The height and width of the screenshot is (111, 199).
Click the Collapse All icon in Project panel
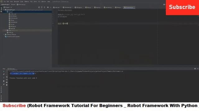tap(44, 7)
